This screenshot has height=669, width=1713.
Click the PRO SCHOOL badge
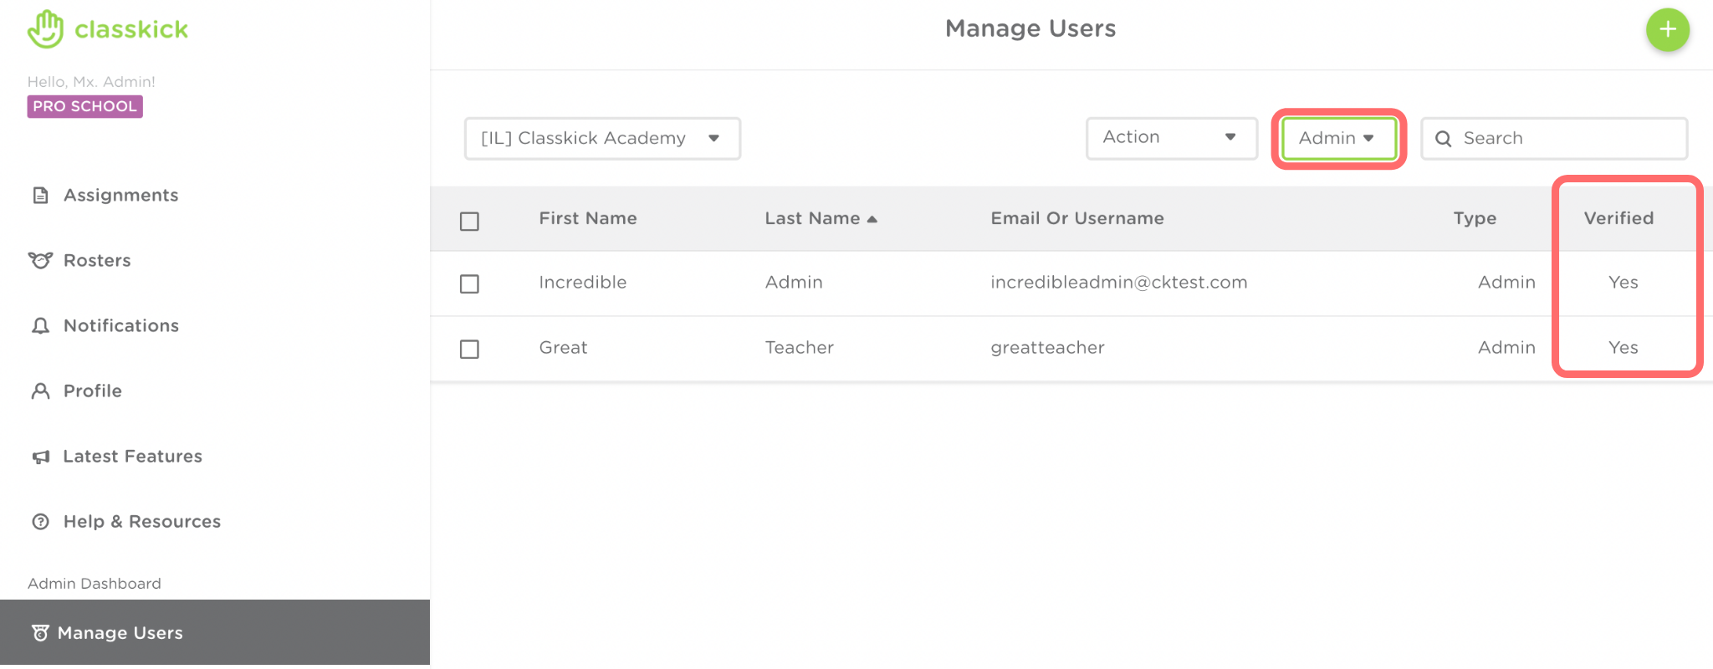click(x=84, y=107)
